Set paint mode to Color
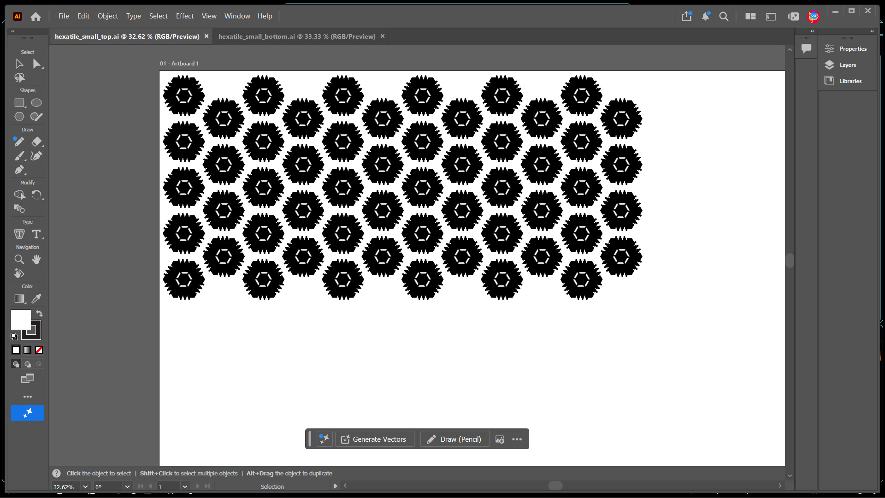885x498 pixels. [x=16, y=350]
